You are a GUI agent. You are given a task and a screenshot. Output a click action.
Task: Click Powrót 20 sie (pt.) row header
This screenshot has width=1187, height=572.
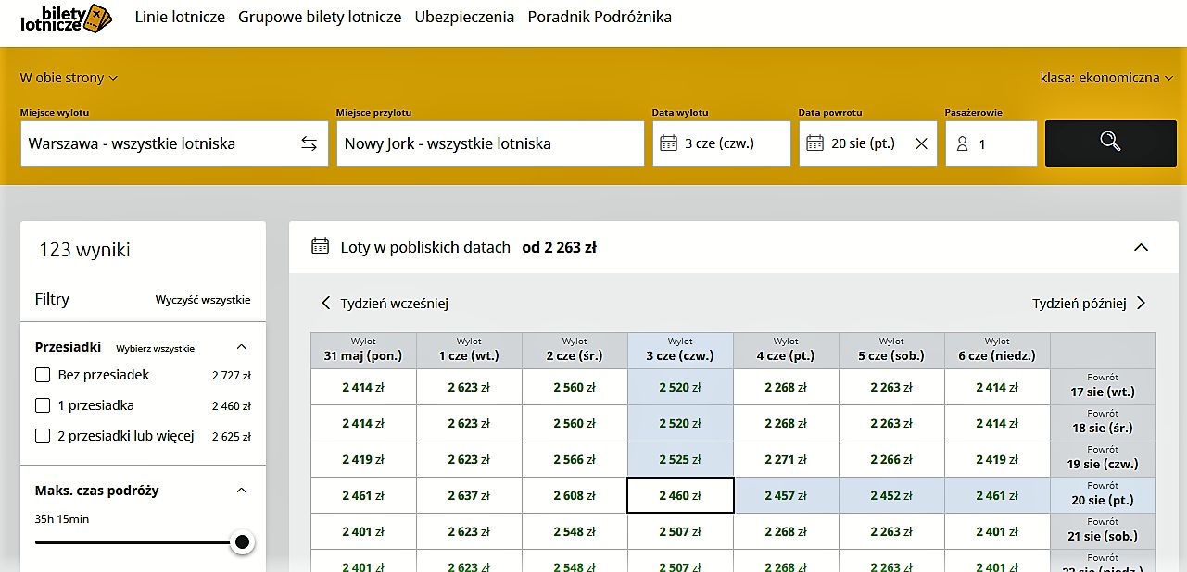pos(1103,495)
